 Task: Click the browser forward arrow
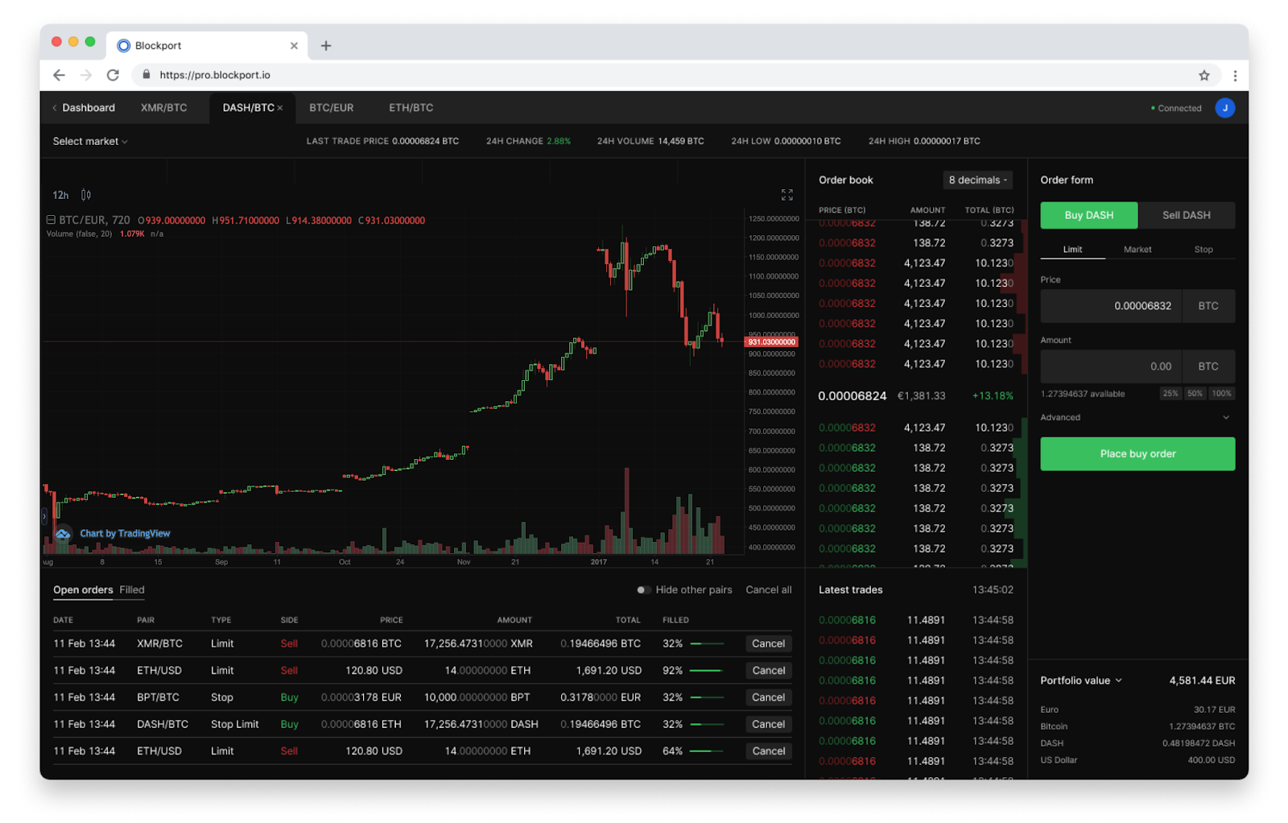pyautogui.click(x=86, y=75)
